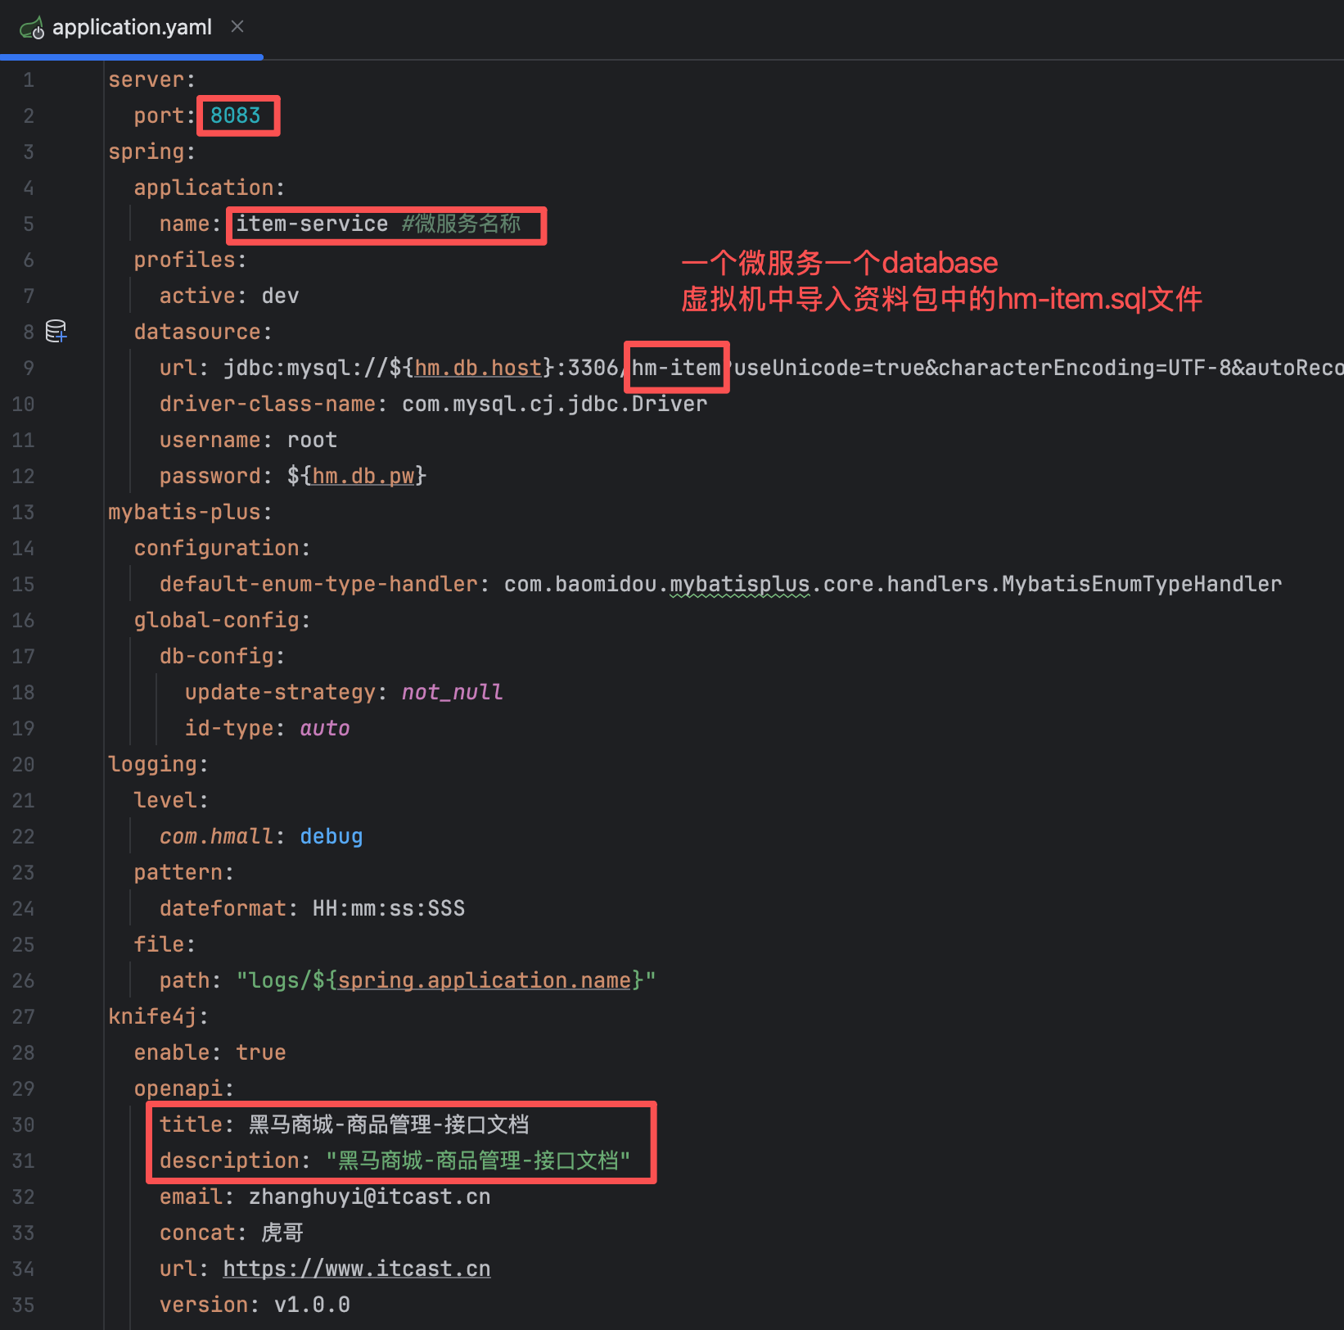The width and height of the screenshot is (1344, 1330).
Task: Click the port value 8083
Action: pos(236,115)
